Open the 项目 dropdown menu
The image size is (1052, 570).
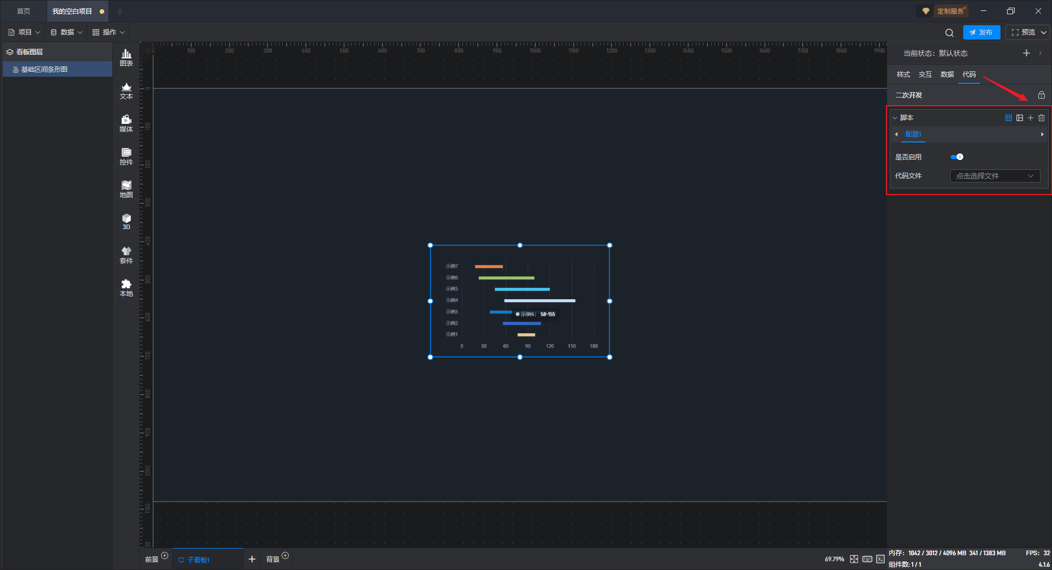click(25, 32)
